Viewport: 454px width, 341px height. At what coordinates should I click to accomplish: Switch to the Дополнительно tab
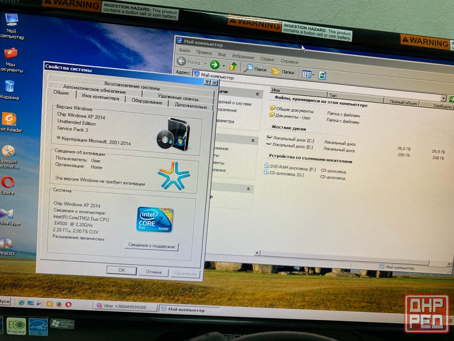191,106
